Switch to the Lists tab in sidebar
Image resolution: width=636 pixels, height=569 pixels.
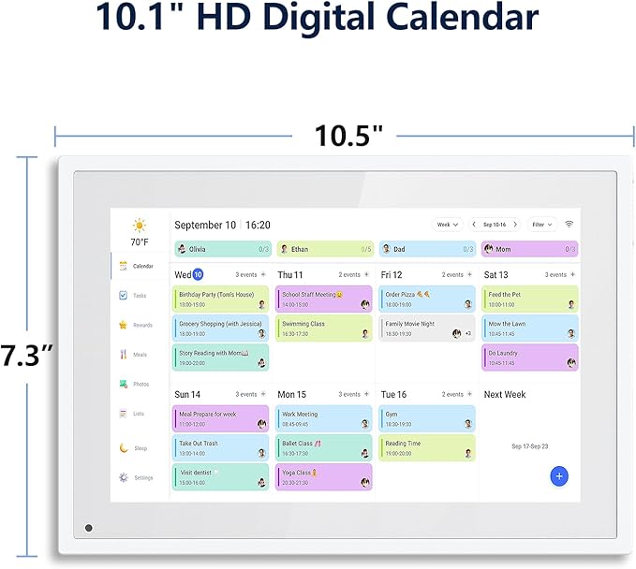click(132, 413)
